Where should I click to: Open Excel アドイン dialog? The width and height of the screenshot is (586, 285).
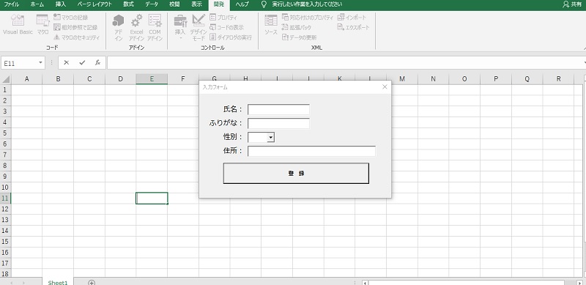[x=136, y=27]
